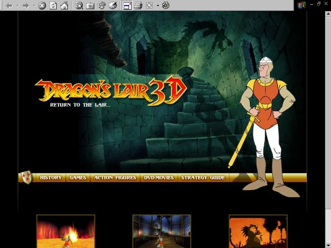Click the 'Return to the Lair...' tagline

(x=80, y=105)
